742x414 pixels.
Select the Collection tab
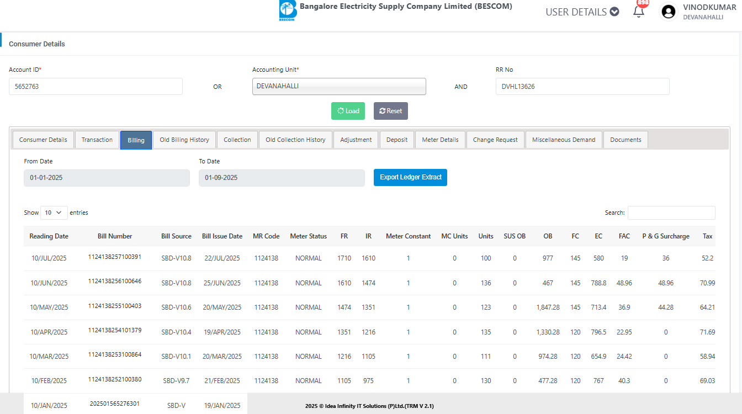237,140
